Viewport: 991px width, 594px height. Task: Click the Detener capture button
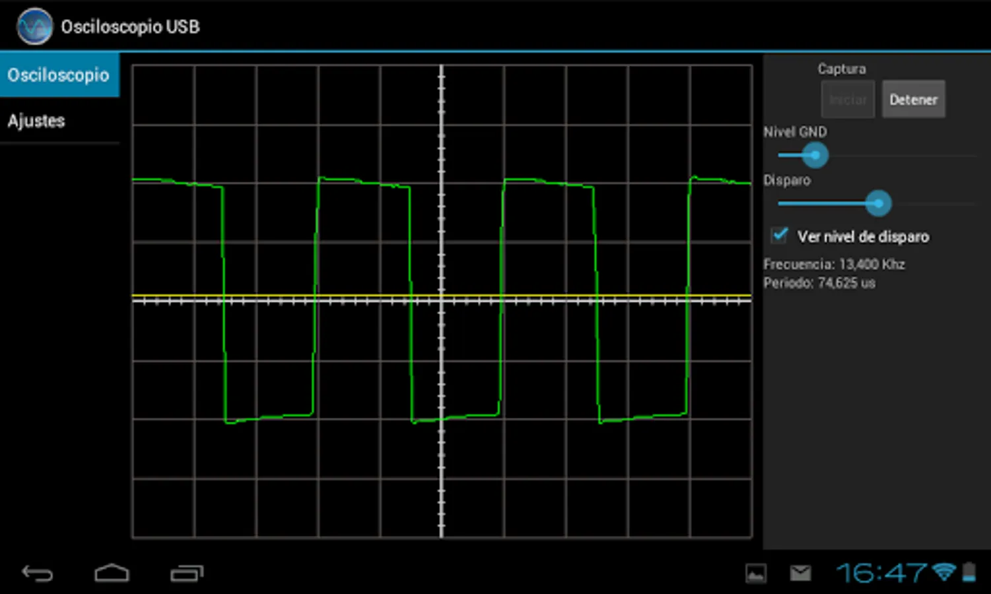(x=913, y=100)
